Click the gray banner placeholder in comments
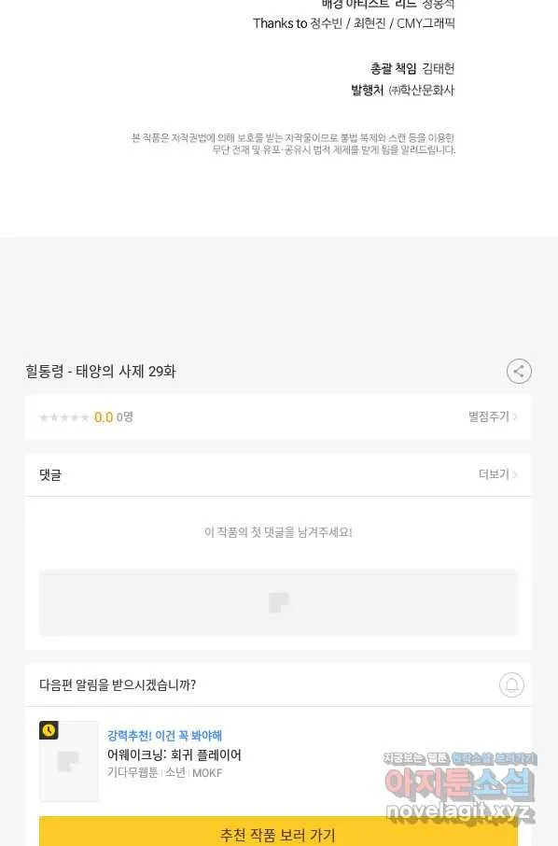Screen dimensions: 558x846 coord(278,602)
